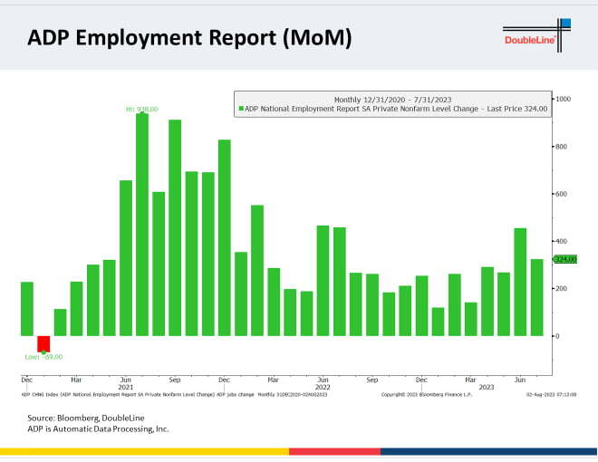Click the Bloomberg Finance L.P. copyright text

[x=427, y=395]
